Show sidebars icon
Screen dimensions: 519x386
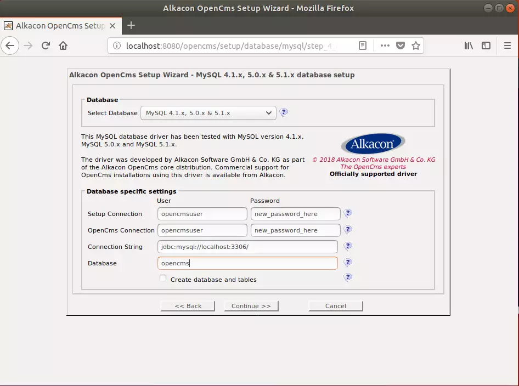(486, 46)
